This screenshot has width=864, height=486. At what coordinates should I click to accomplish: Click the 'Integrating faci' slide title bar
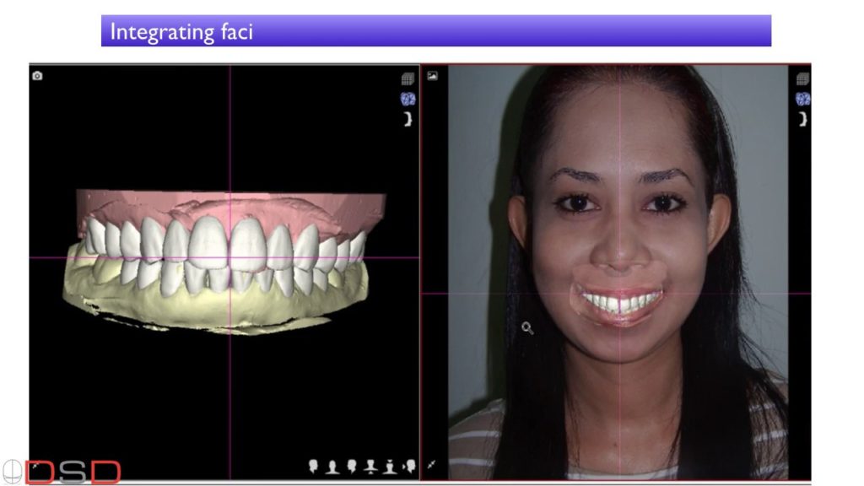435,31
